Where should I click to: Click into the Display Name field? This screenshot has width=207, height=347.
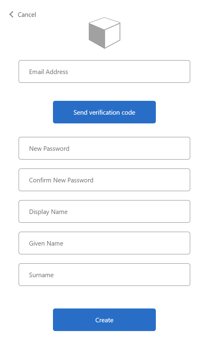pos(104,211)
